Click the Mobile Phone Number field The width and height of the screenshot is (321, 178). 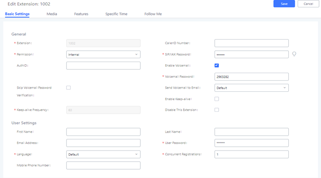(x=103, y=165)
